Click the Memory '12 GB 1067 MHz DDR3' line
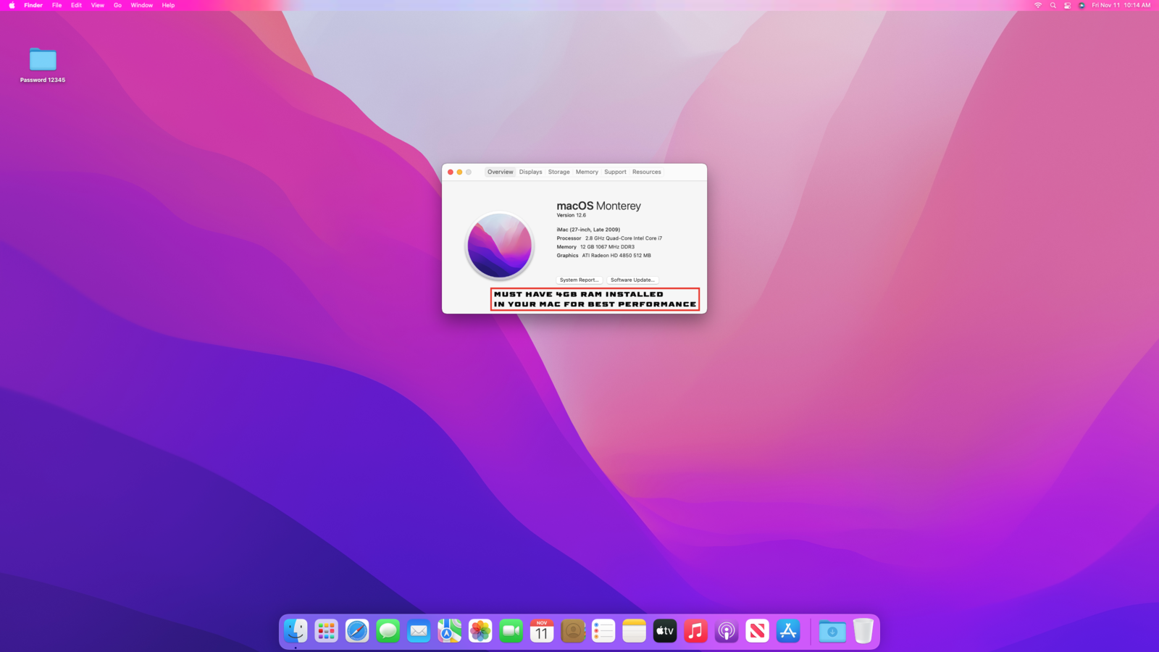 point(595,247)
